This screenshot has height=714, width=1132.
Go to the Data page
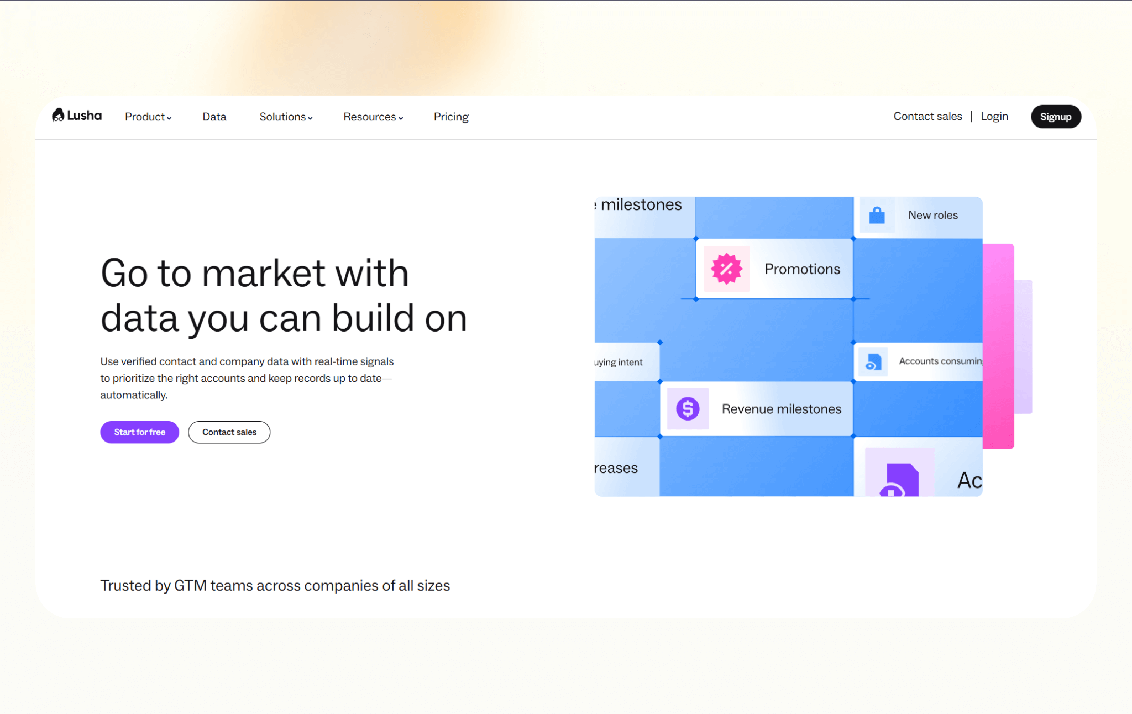click(214, 117)
